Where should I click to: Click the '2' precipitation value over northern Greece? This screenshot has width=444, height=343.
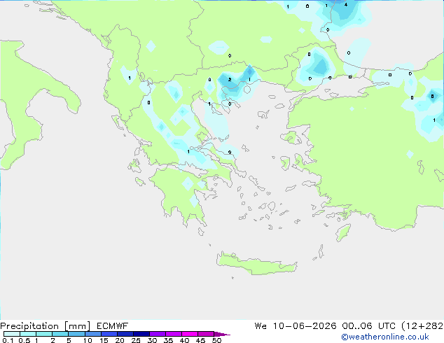click(x=230, y=80)
